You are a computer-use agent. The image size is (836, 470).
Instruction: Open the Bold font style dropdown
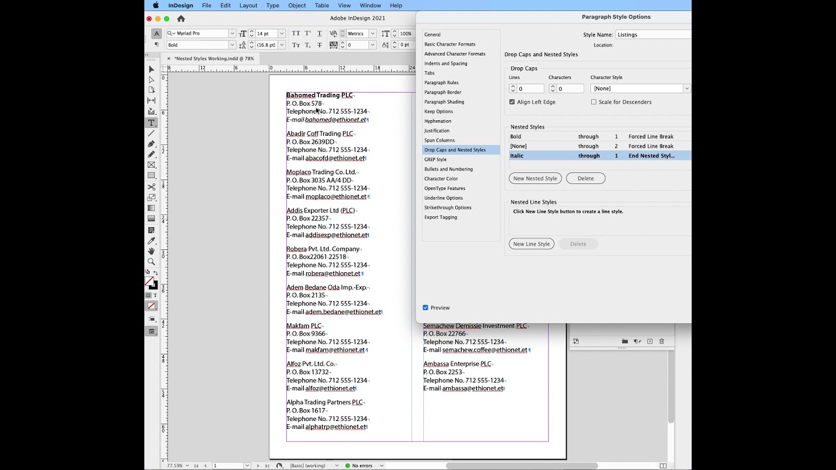point(232,45)
